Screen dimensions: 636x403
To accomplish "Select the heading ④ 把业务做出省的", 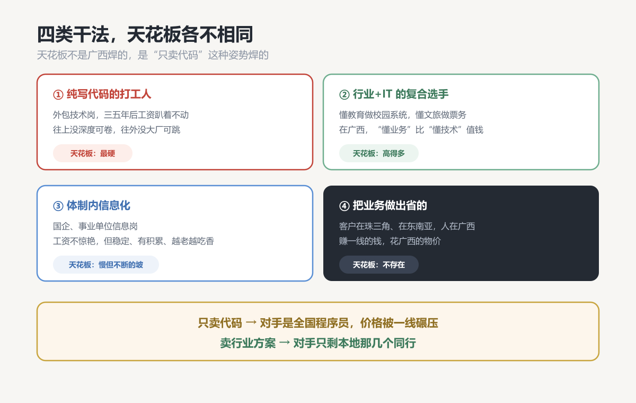I will click(x=383, y=206).
